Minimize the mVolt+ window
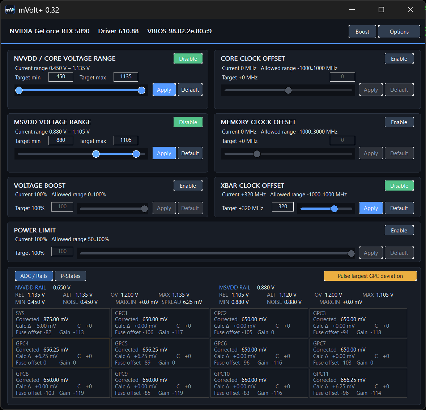 click(x=352, y=10)
